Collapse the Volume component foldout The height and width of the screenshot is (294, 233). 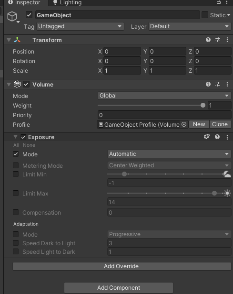9,84
